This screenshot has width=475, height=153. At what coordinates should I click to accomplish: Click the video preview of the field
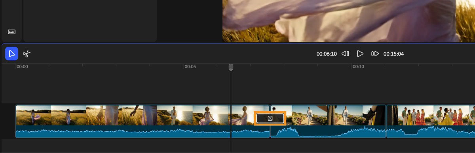pos(349,21)
